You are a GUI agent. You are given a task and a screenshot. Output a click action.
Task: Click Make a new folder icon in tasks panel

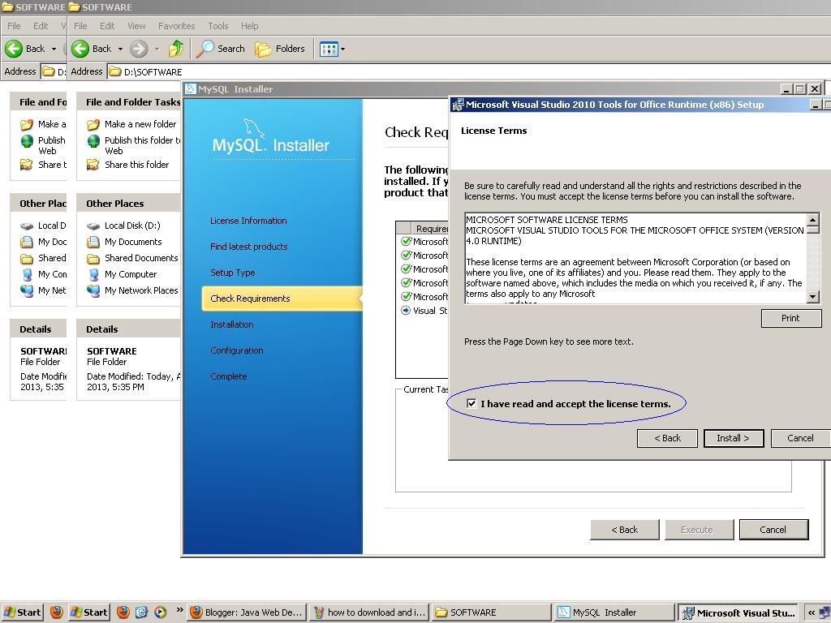pos(93,124)
